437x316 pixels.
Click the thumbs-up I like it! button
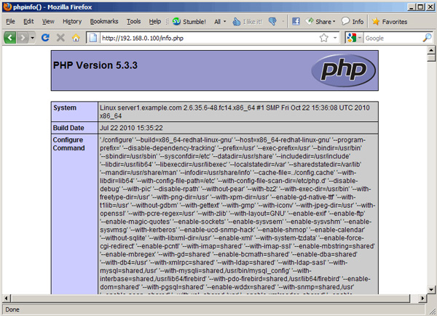247,21
